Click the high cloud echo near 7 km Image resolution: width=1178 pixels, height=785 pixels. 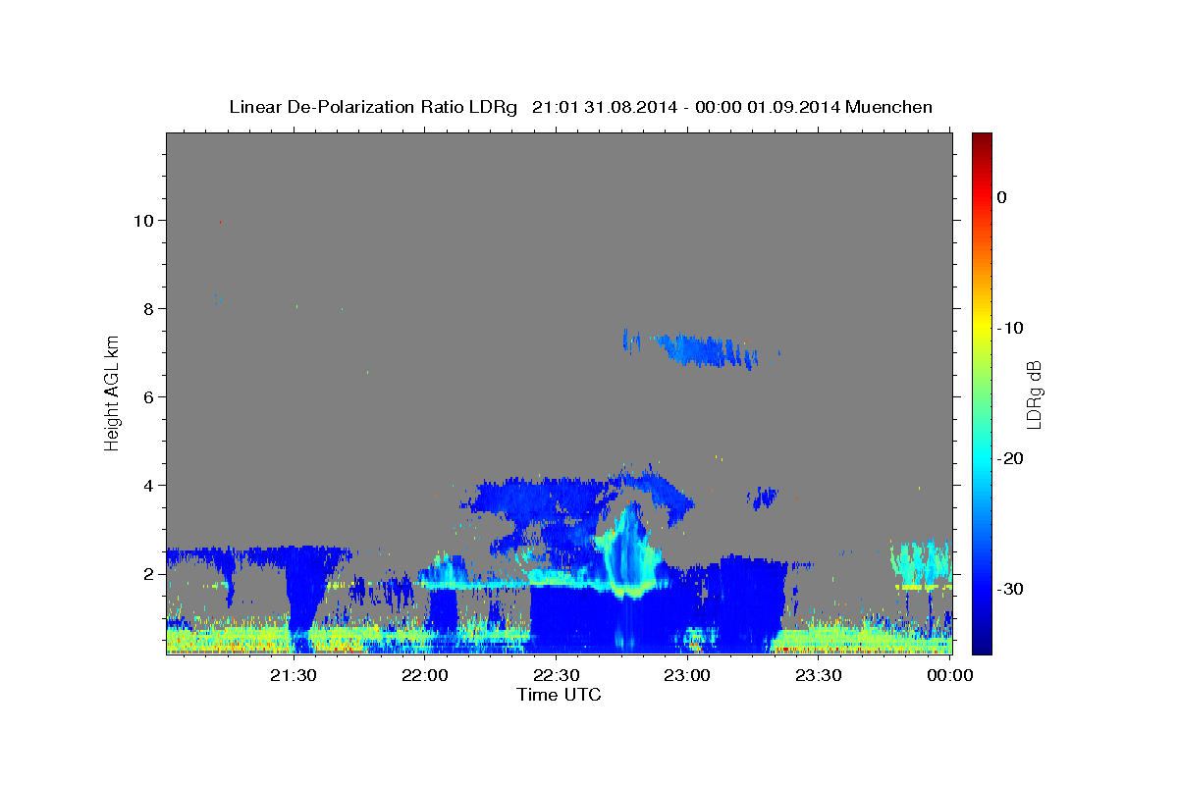[707, 350]
